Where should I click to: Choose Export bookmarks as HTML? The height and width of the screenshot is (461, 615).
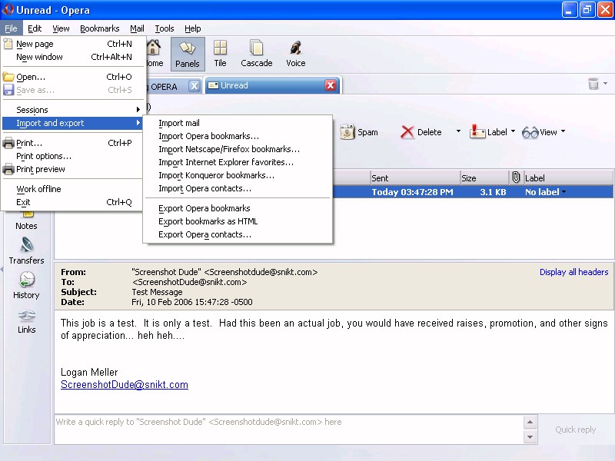pos(208,221)
